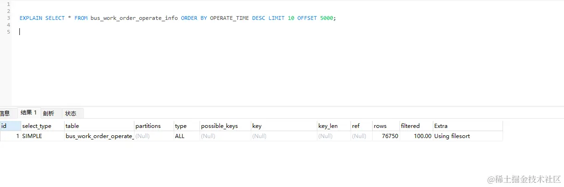Viewport: 564px width, 187px height.
Task: Select the possible_keys column header
Action: point(225,126)
